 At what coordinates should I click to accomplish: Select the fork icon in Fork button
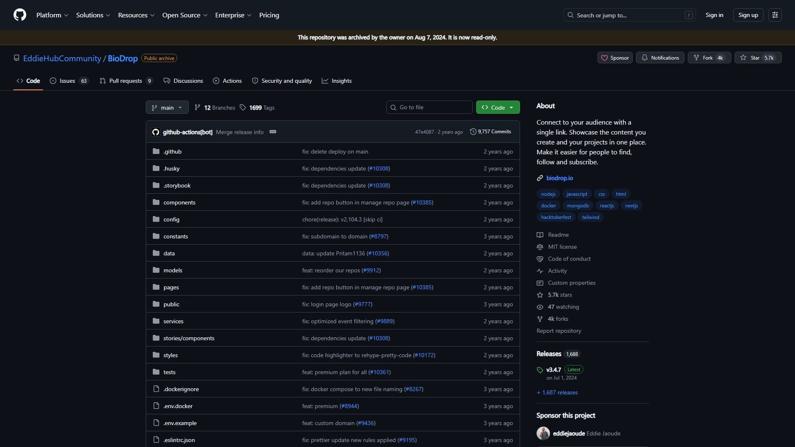pos(696,58)
